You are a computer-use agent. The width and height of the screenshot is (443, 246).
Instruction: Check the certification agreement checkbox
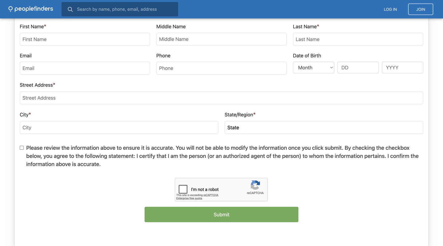22,148
